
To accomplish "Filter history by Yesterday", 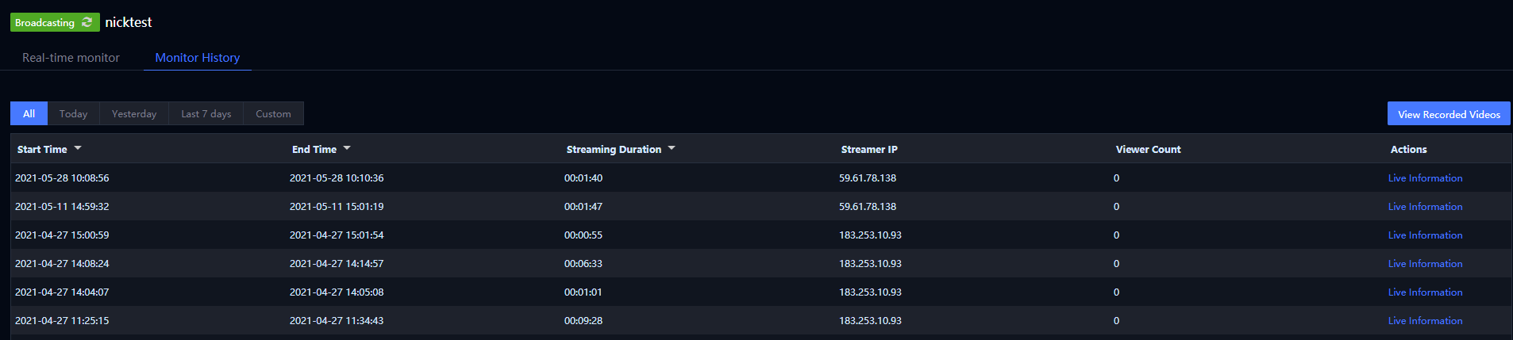I will point(134,113).
